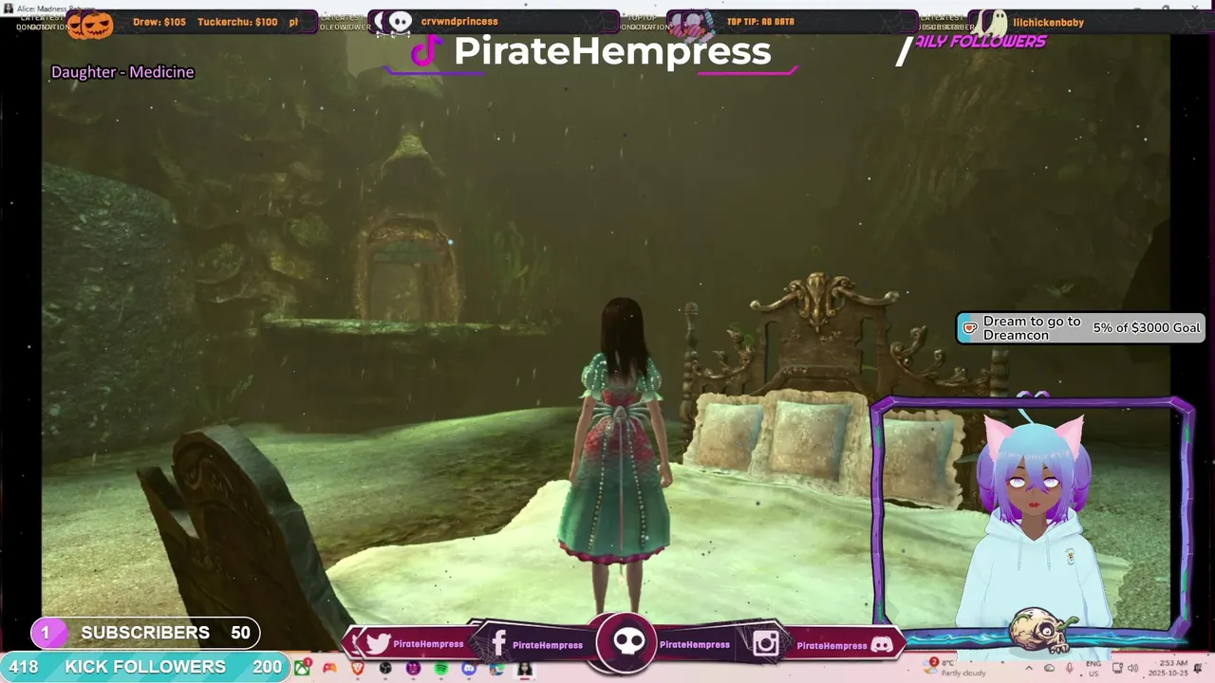
Task: Click the Twitter bird icon in the social bar
Action: point(378,644)
